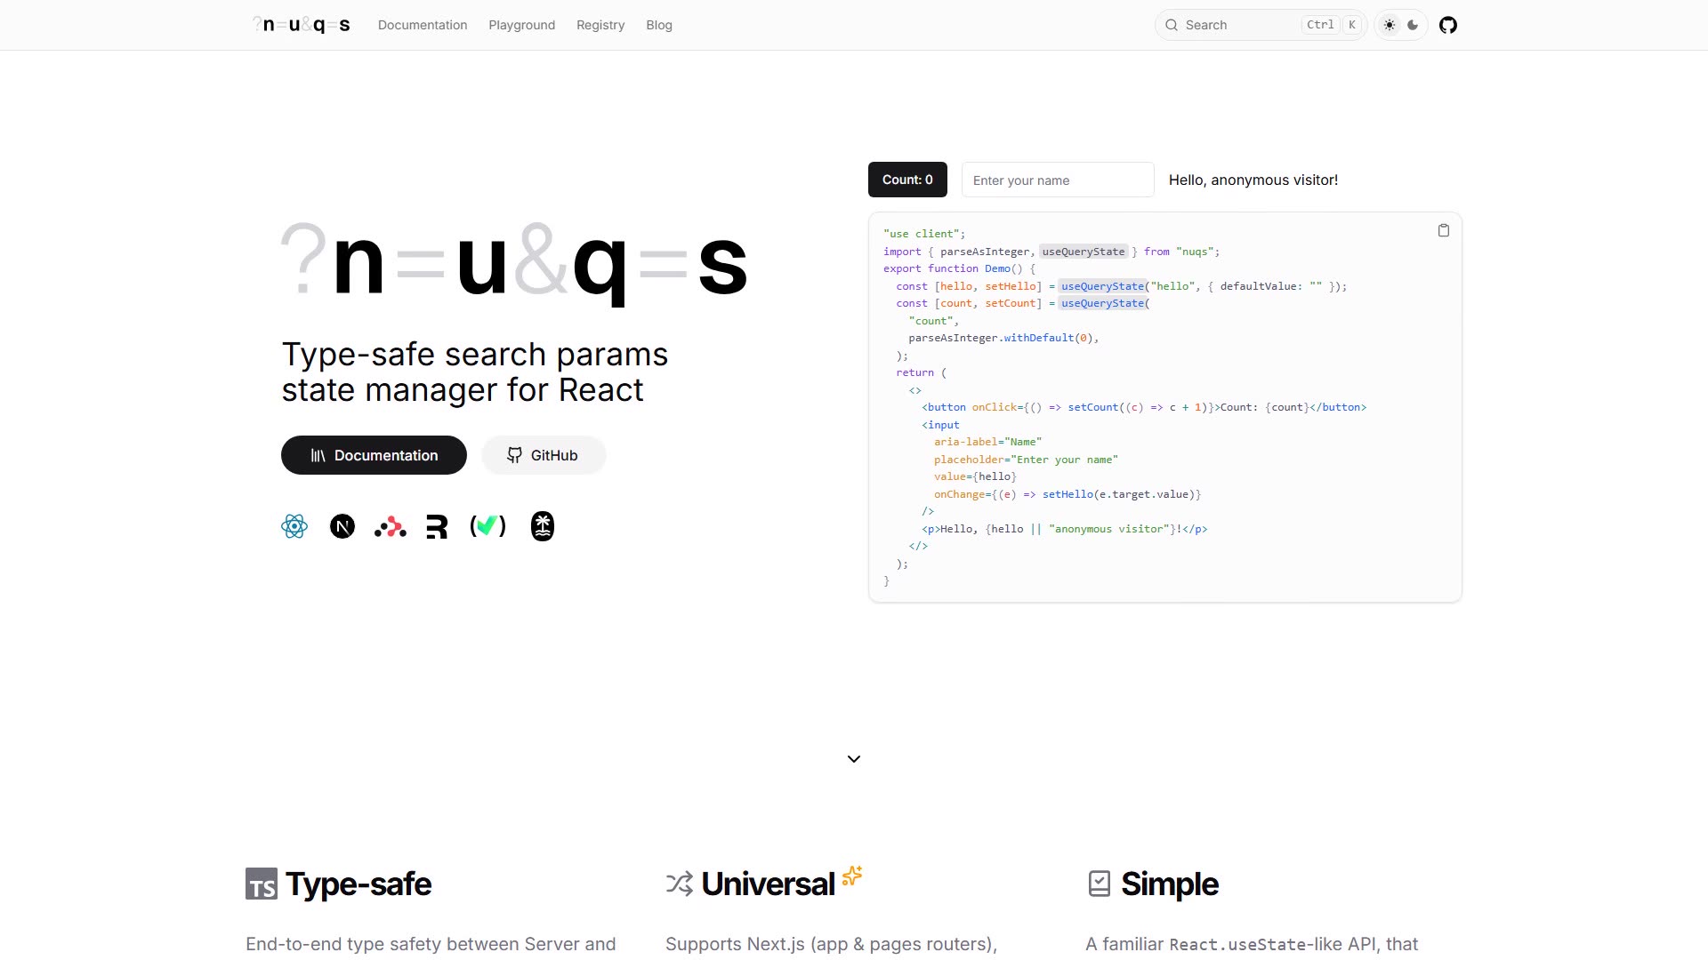This screenshot has height=960, width=1708.
Task: Click the Count: 0 button
Action: click(x=907, y=180)
